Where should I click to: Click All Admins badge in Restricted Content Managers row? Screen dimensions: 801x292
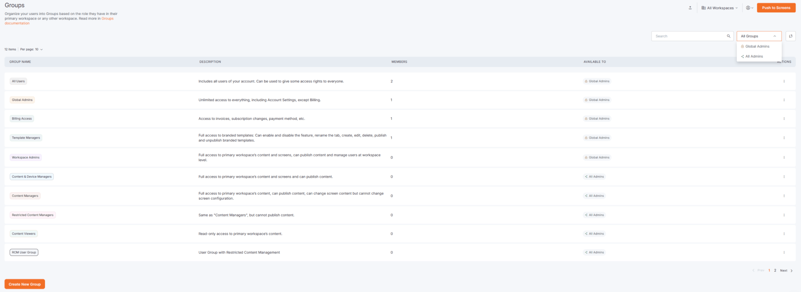(594, 215)
